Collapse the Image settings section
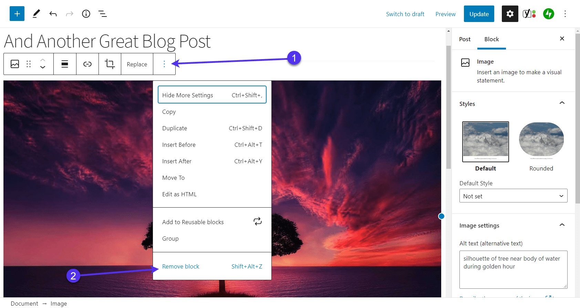Screen dimensions: 580x308 coord(562,225)
